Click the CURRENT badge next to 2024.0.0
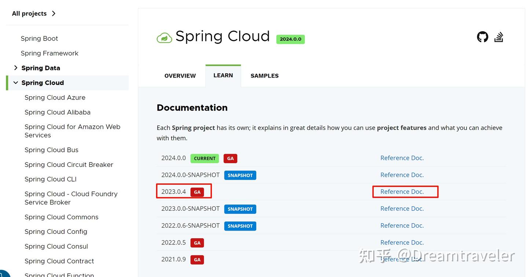528x277 pixels. [204, 158]
